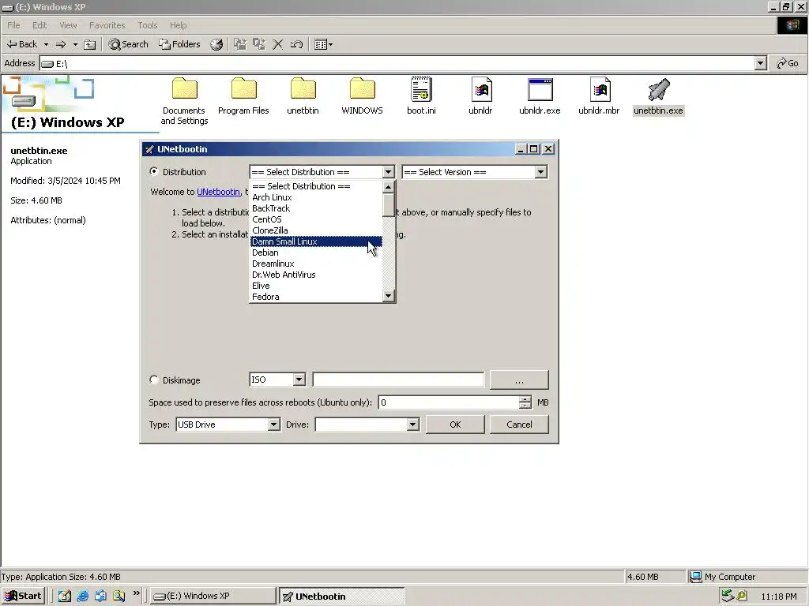Click the Copy To toolbar icon
Viewport: 809px width, 606px height.
(259, 44)
